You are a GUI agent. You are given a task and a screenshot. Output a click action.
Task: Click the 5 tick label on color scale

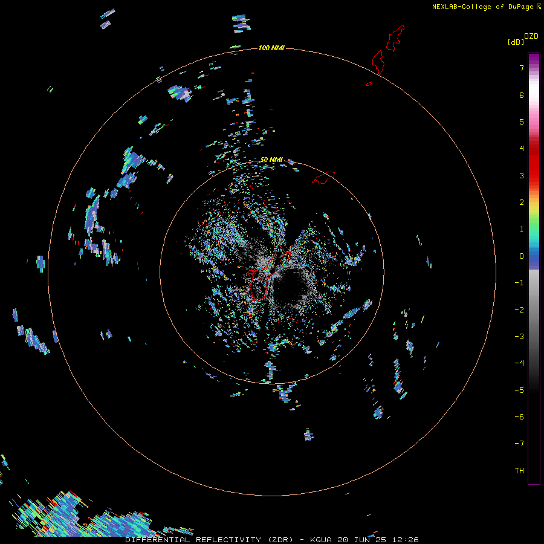(522, 121)
